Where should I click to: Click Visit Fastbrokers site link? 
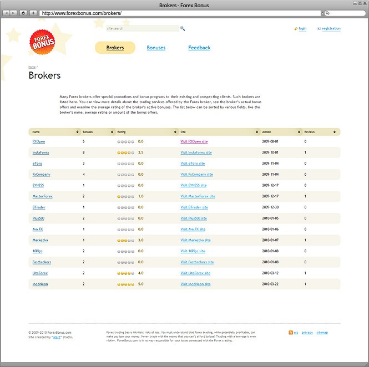point(197,262)
